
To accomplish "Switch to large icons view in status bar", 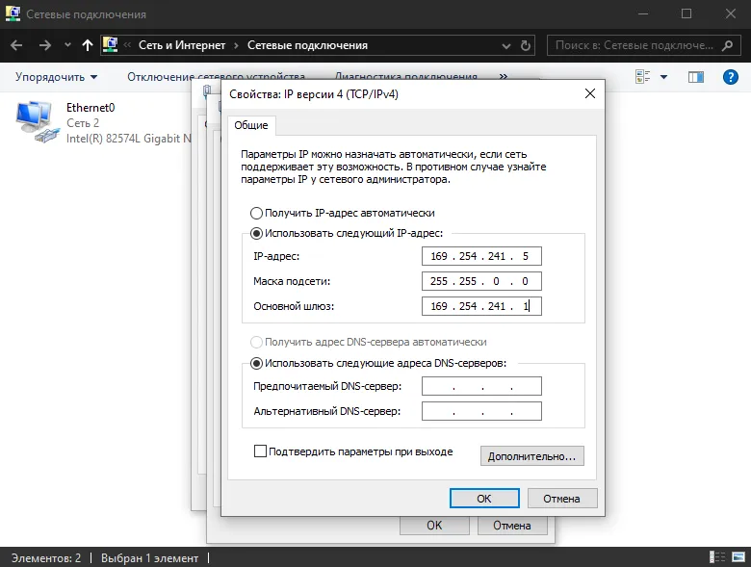I will (x=738, y=557).
